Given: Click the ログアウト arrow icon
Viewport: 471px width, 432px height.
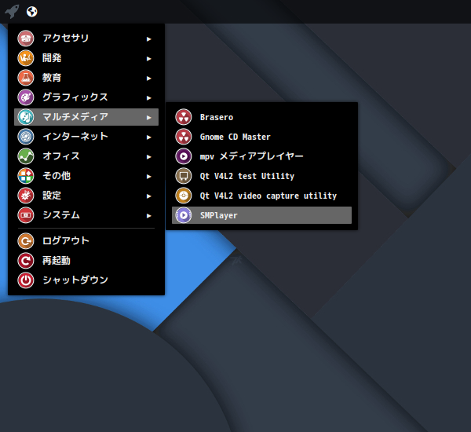Looking at the screenshot, I should click(x=26, y=241).
